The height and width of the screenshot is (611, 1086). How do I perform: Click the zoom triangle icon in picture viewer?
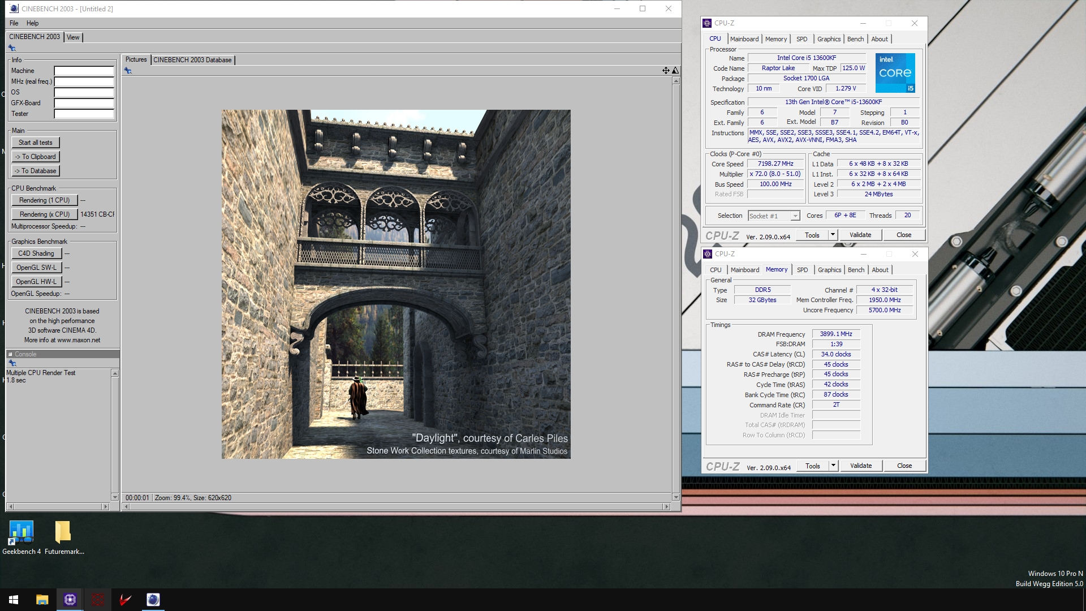pos(675,71)
